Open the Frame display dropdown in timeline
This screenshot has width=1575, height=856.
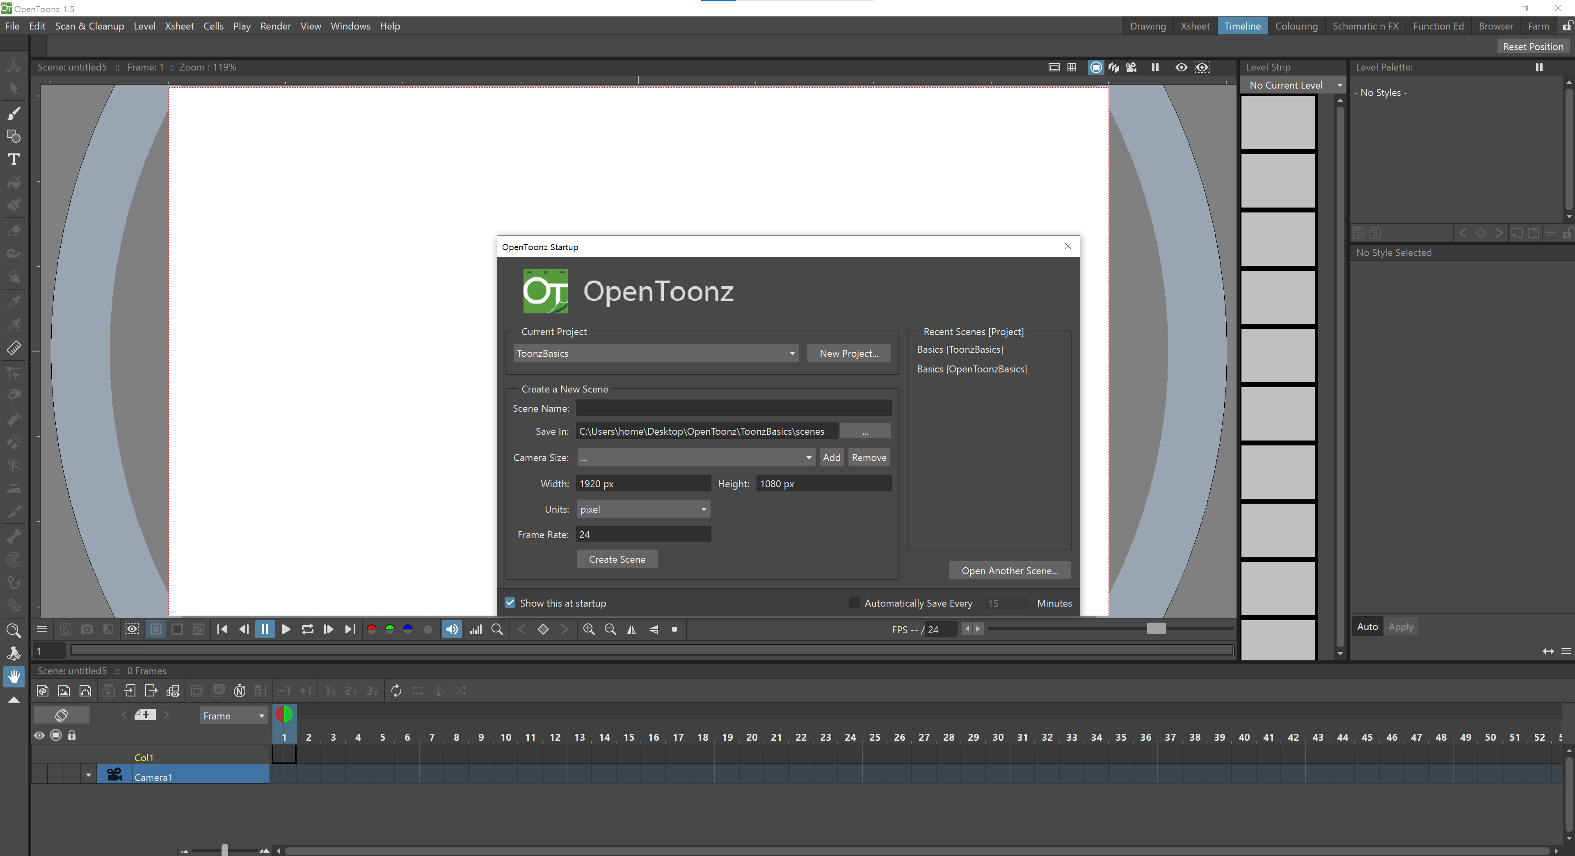[234, 716]
